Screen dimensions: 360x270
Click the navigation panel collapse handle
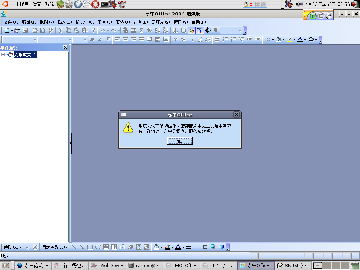point(70,143)
